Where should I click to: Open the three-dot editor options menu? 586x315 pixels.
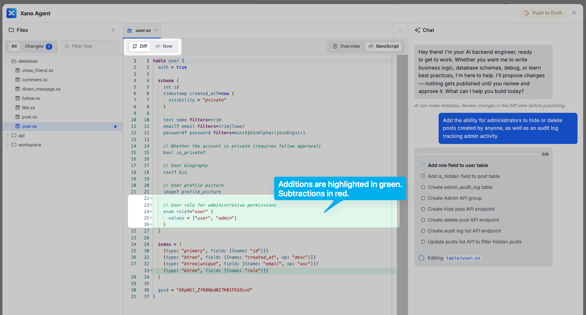pyautogui.click(x=401, y=30)
